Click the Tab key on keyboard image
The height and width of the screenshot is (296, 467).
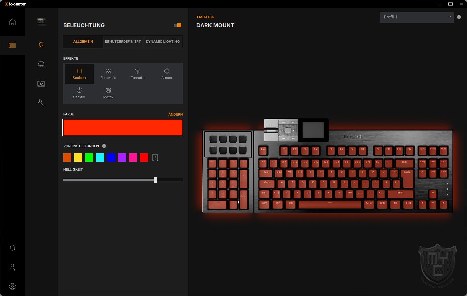(266, 173)
